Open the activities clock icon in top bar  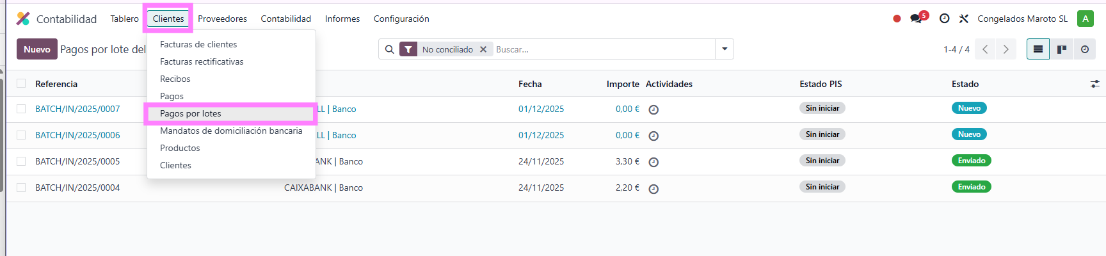coord(944,19)
